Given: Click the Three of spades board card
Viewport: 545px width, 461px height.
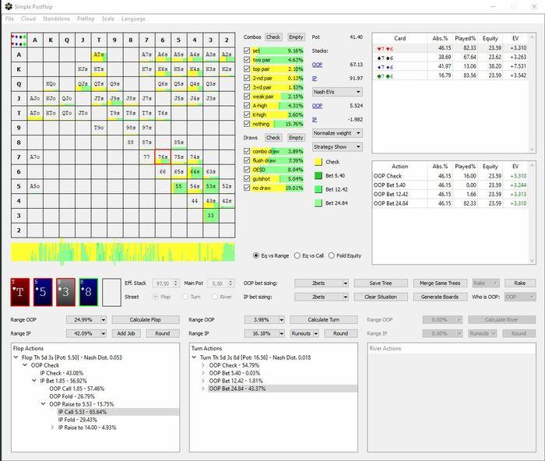Looking at the screenshot, I should point(66,293).
